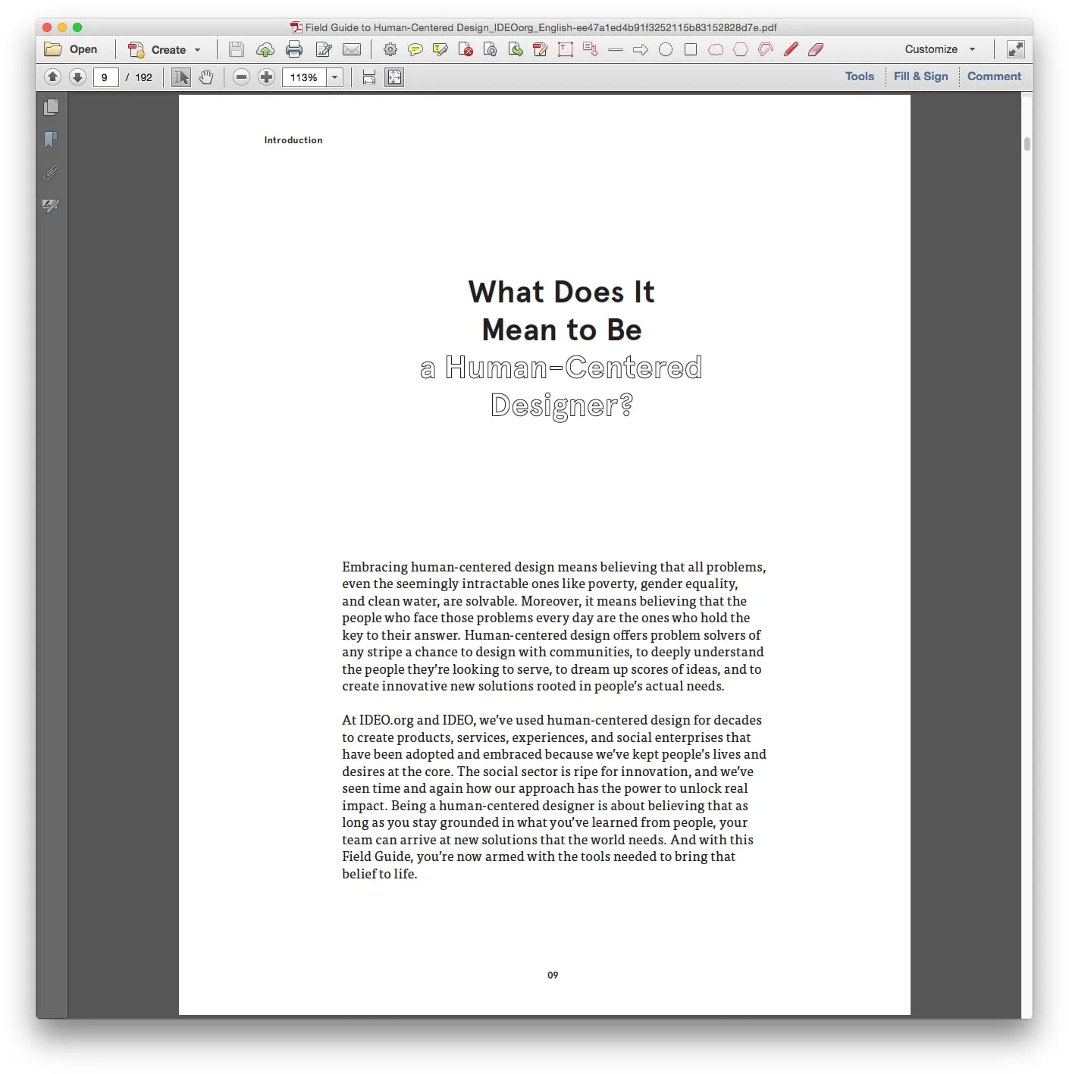
Task: Click the Open file button
Action: (71, 49)
